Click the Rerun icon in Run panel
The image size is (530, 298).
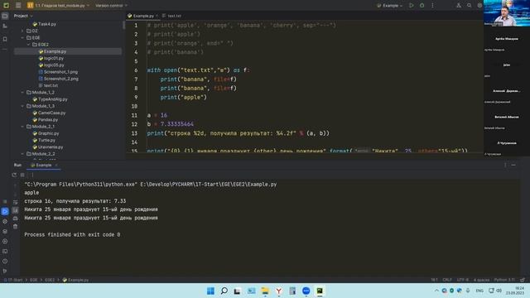click(x=14, y=175)
